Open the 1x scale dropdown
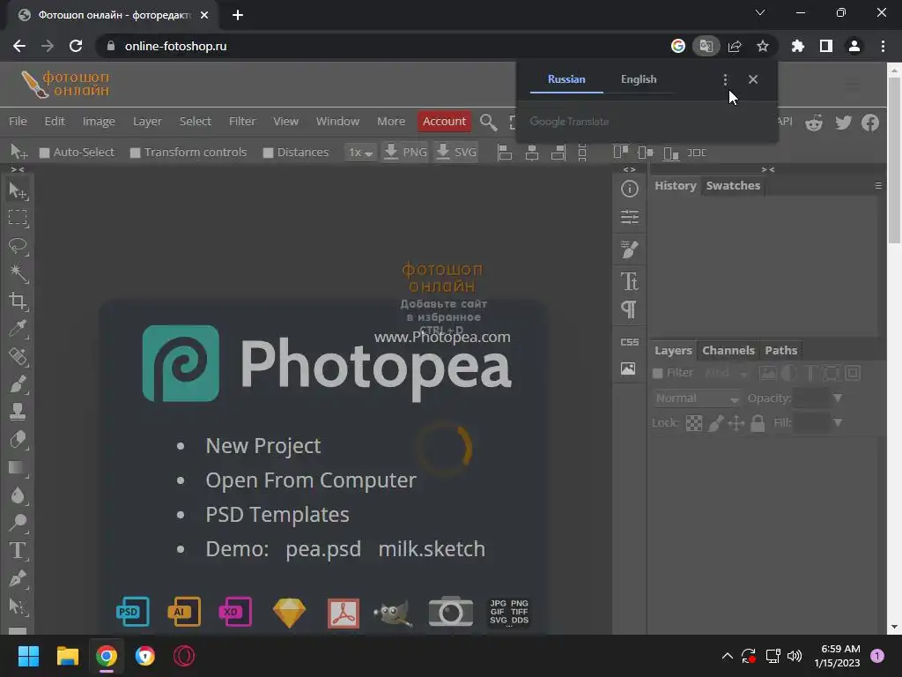 tap(360, 153)
